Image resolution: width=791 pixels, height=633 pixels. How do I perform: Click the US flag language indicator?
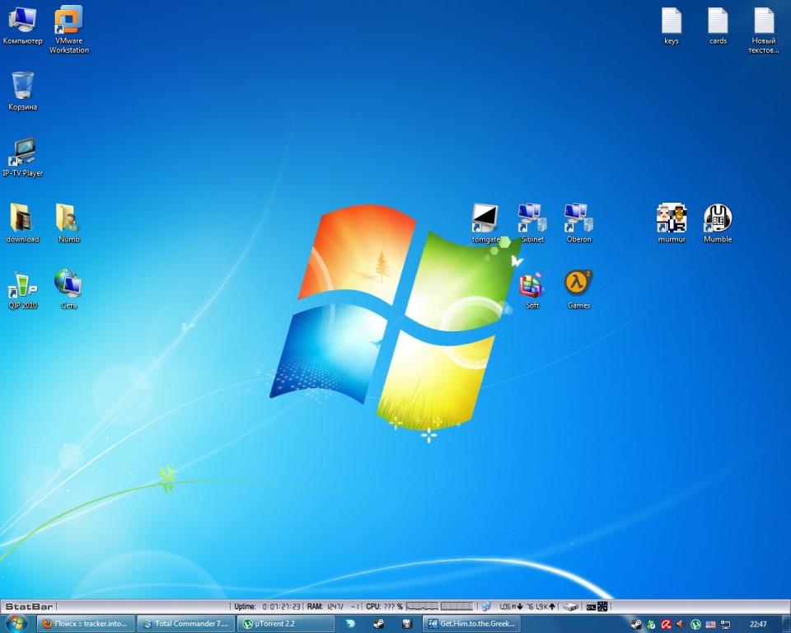(x=710, y=625)
